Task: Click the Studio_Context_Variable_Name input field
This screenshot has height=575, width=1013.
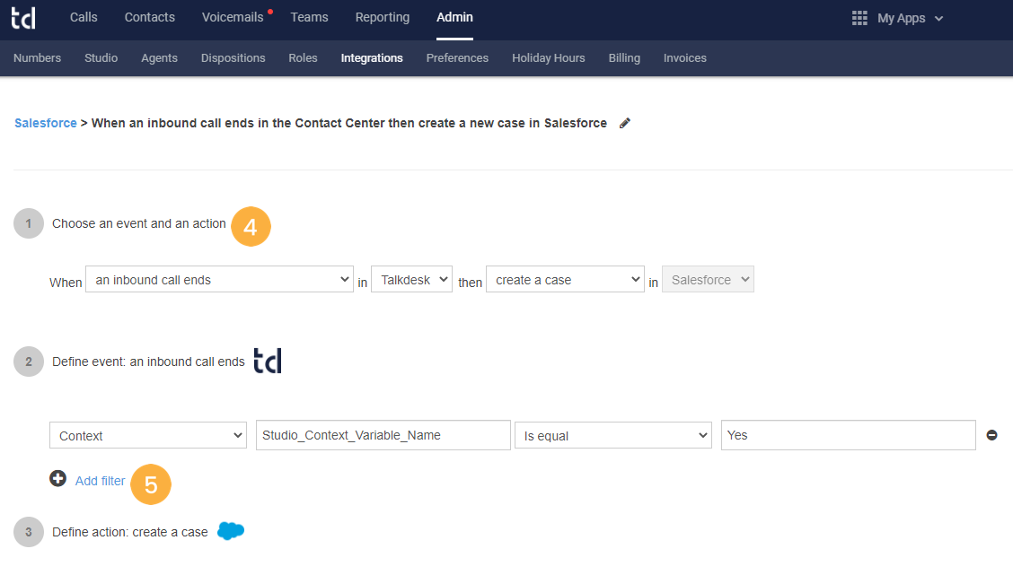Action: 383,435
